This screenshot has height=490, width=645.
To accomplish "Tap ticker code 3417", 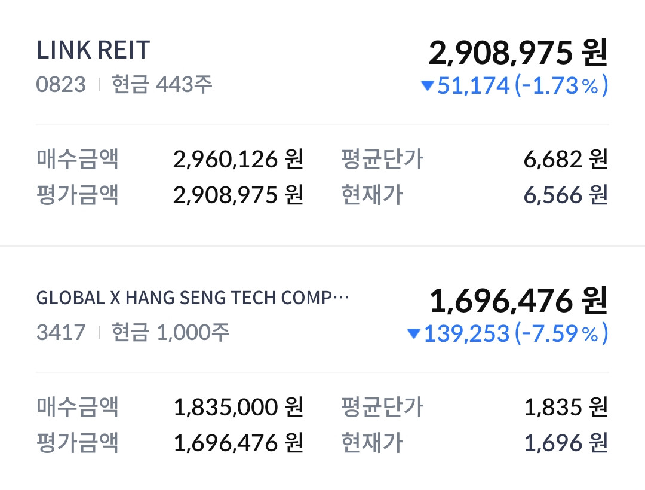I will 61,332.
